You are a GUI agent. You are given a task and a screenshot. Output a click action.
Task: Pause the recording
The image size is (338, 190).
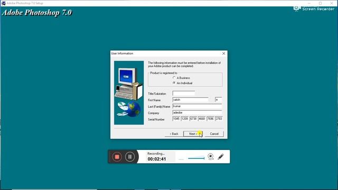(x=130, y=157)
